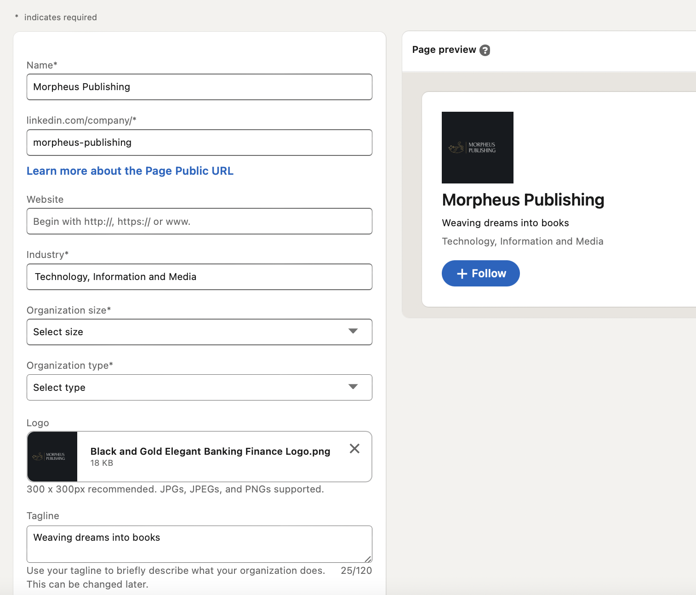Click the Page preview help question-mark icon
Viewport: 696px width, 595px height.
click(485, 50)
